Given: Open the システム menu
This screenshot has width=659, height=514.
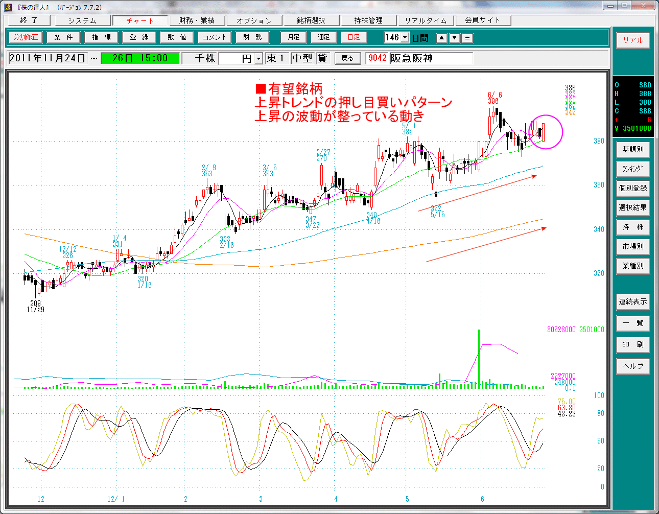Looking at the screenshot, I should tap(82, 20).
